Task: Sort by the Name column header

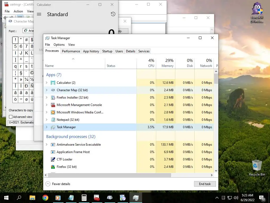Action: tap(74, 63)
